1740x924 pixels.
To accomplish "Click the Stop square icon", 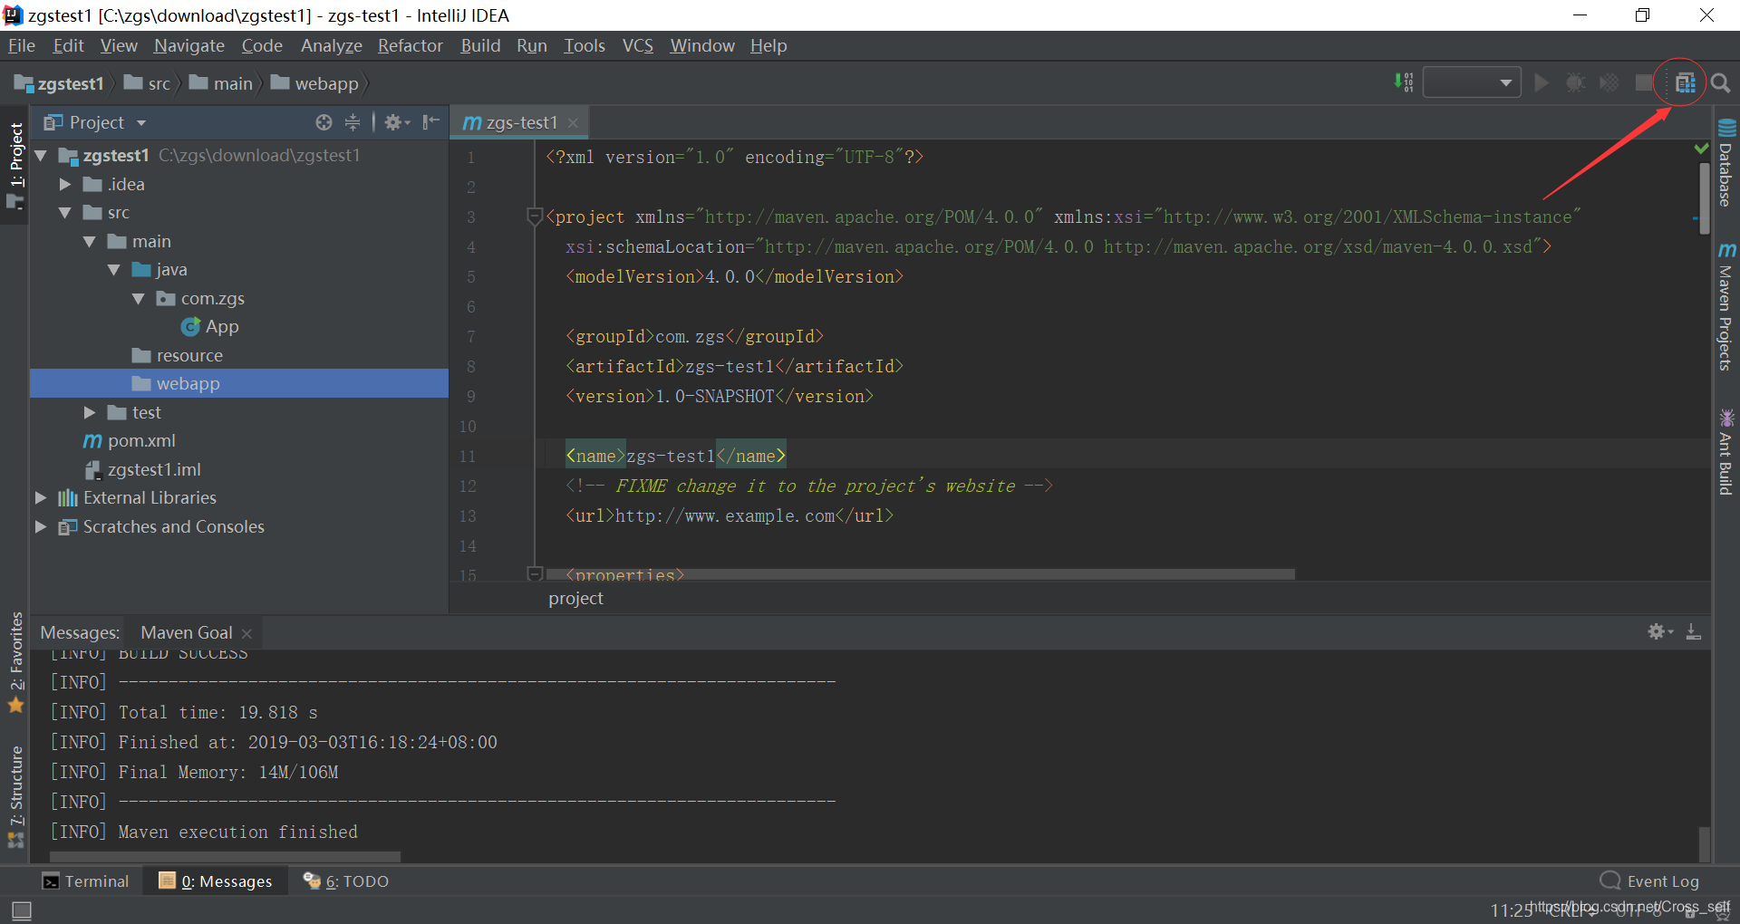I will pyautogui.click(x=1644, y=83).
